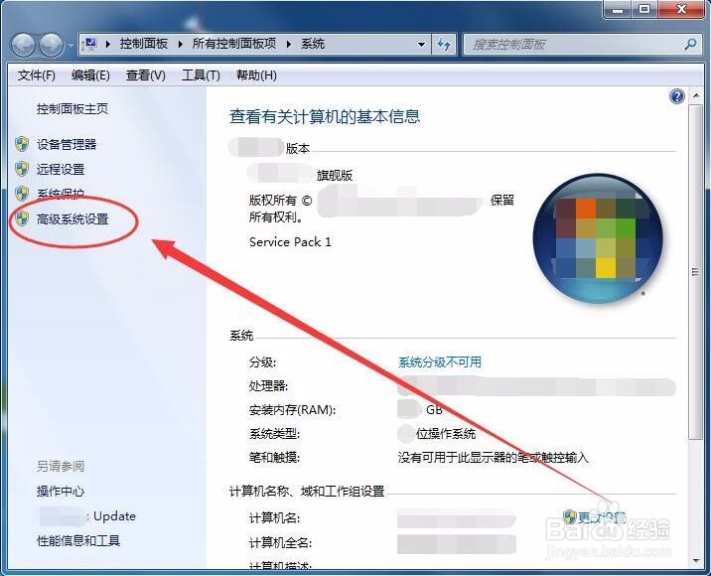Select 控制面板 in the address breadcrumb
Viewport: 711px width, 576px height.
(144, 44)
